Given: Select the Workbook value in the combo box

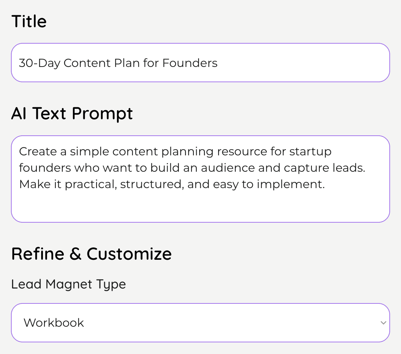Looking at the screenshot, I should point(54,323).
